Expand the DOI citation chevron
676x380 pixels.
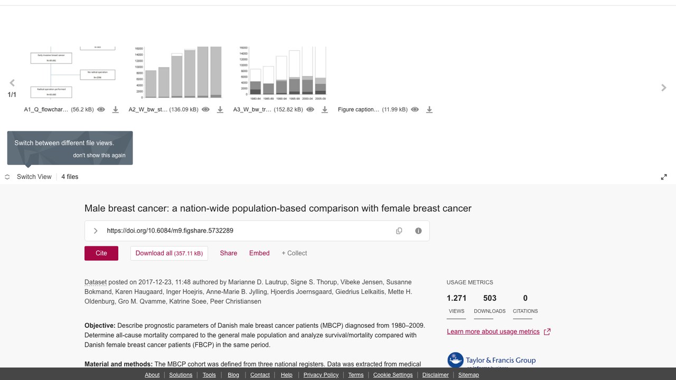tap(96, 231)
